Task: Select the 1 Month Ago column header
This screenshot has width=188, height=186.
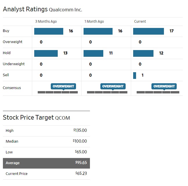Action: click(x=94, y=22)
